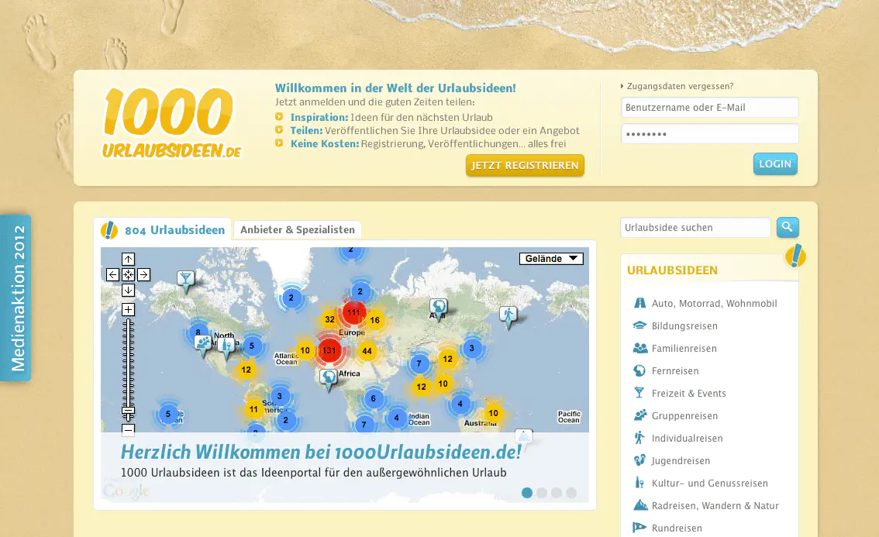Click the Rundreisen flag icon
879x537 pixels.
coord(639,528)
